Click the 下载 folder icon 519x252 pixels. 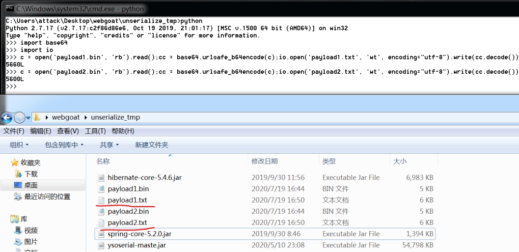pos(18,174)
